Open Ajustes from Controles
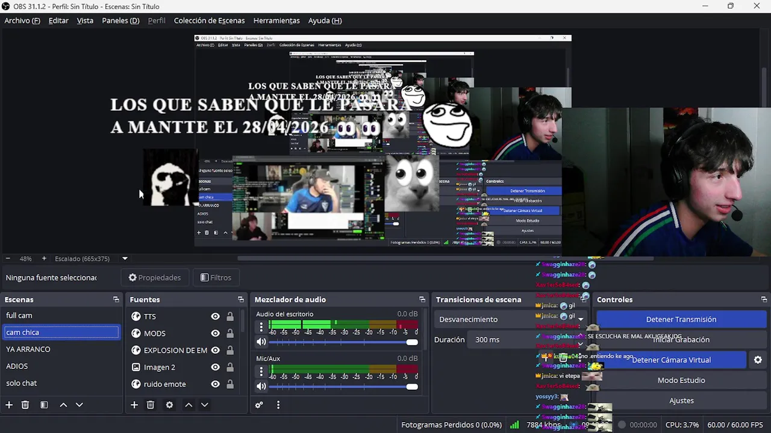771x433 pixels. pos(681,401)
